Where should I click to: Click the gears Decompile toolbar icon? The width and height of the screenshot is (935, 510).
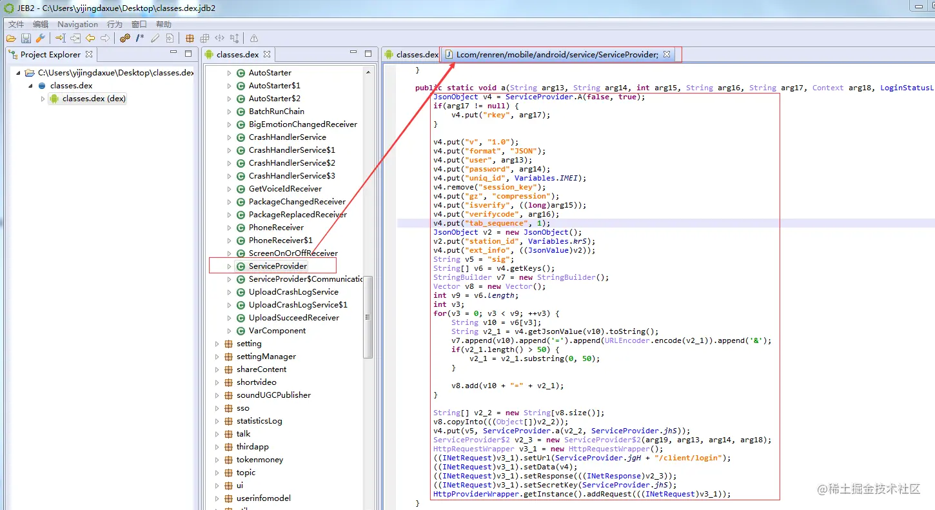(x=125, y=39)
